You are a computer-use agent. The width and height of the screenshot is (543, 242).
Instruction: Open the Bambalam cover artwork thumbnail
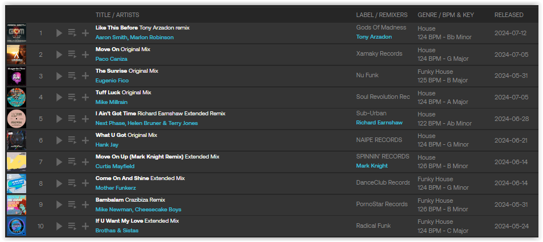click(x=17, y=205)
